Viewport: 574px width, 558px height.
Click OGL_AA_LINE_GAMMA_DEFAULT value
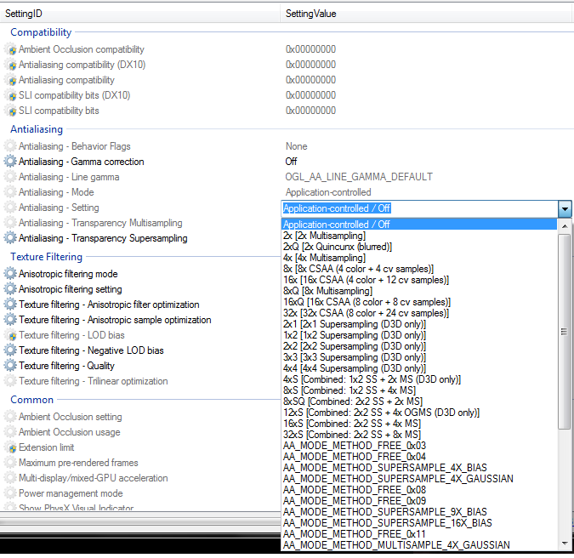click(359, 177)
